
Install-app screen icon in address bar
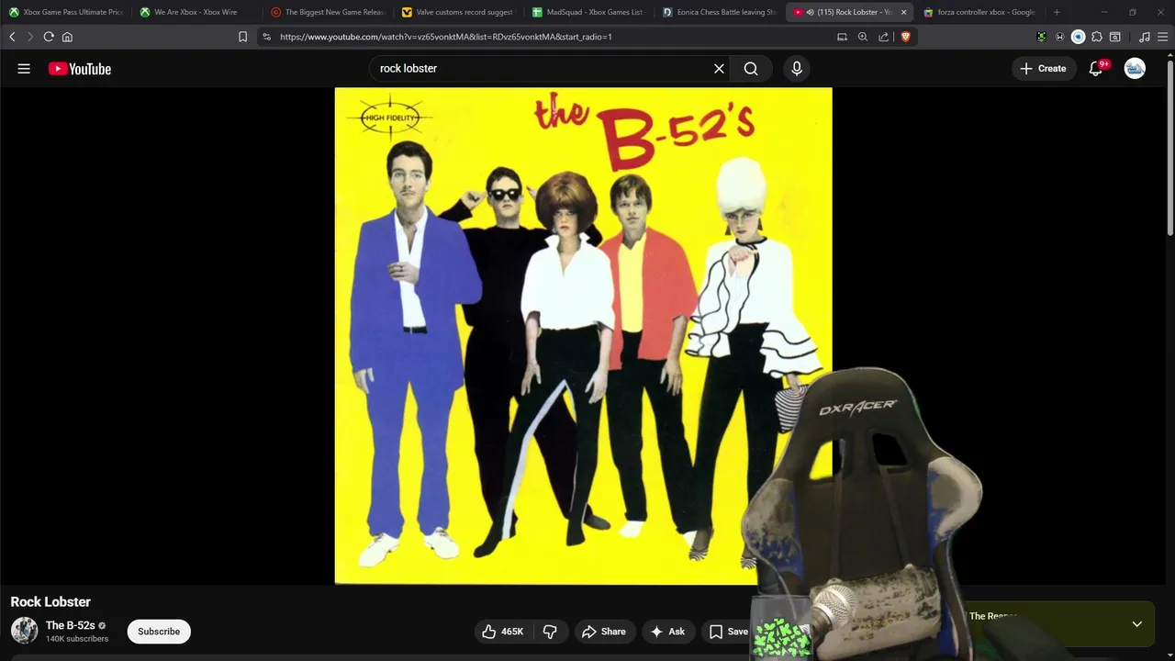pyautogui.click(x=842, y=37)
